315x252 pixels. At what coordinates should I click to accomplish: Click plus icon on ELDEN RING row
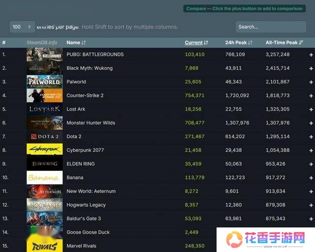pyautogui.click(x=311, y=164)
